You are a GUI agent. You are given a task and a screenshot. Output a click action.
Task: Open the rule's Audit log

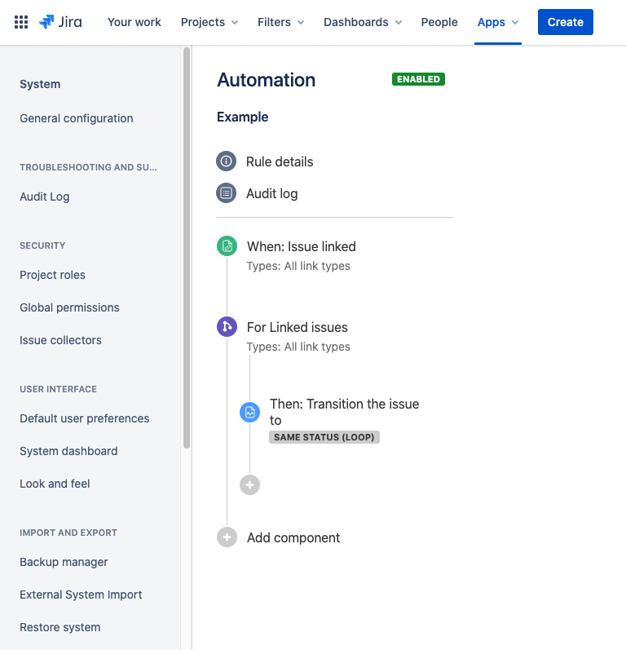(271, 193)
